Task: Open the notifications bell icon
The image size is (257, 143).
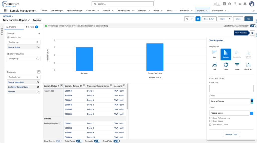Action: point(245,4)
